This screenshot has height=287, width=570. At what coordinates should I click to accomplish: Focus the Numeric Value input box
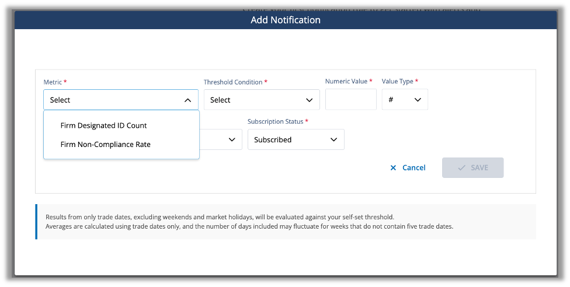click(x=350, y=100)
